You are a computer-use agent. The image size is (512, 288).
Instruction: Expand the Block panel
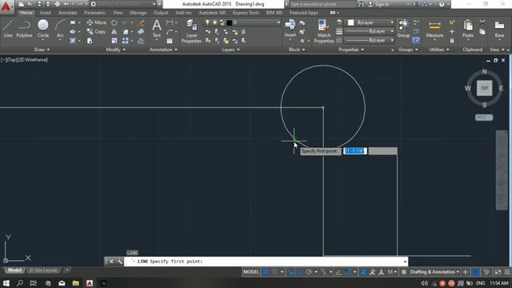pos(297,50)
